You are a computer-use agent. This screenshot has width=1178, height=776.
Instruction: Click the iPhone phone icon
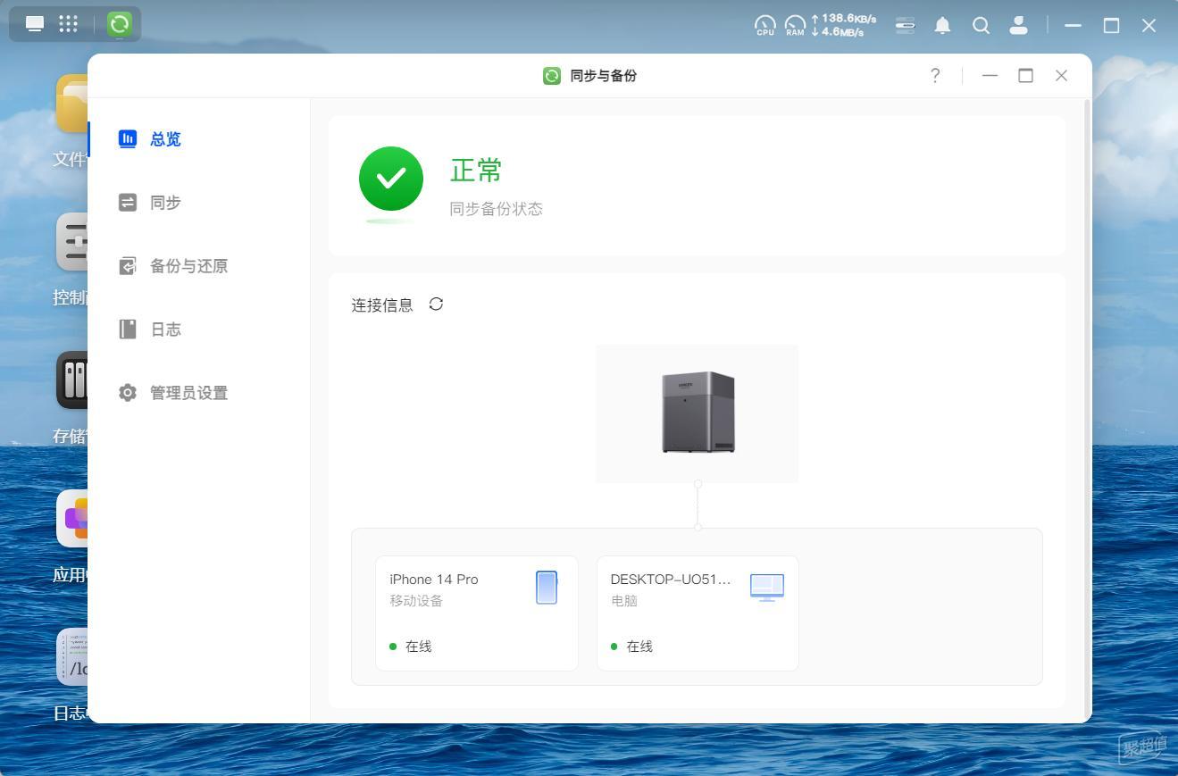(547, 588)
